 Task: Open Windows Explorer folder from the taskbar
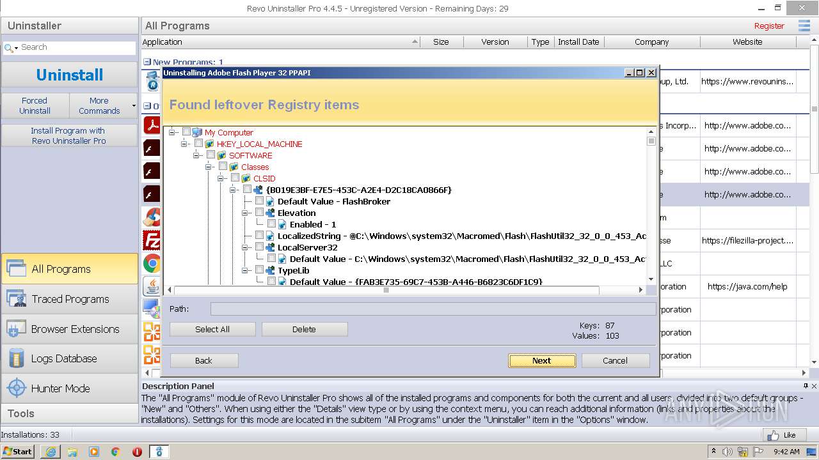tap(72, 452)
